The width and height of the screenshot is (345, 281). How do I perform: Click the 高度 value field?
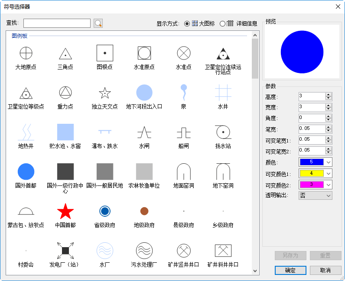pos(312,96)
